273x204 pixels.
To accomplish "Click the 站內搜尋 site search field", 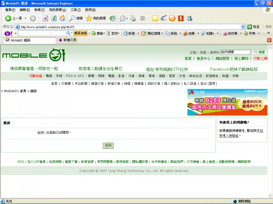I will (235, 52).
